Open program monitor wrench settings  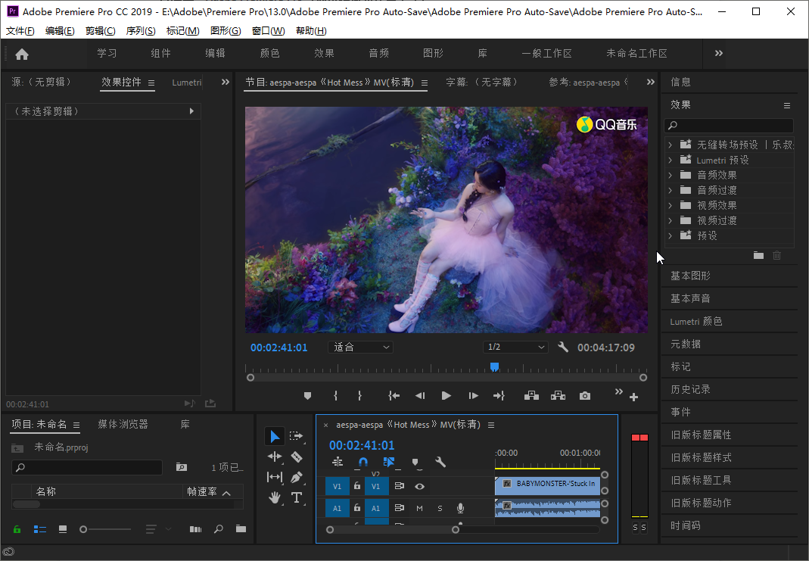[563, 348]
